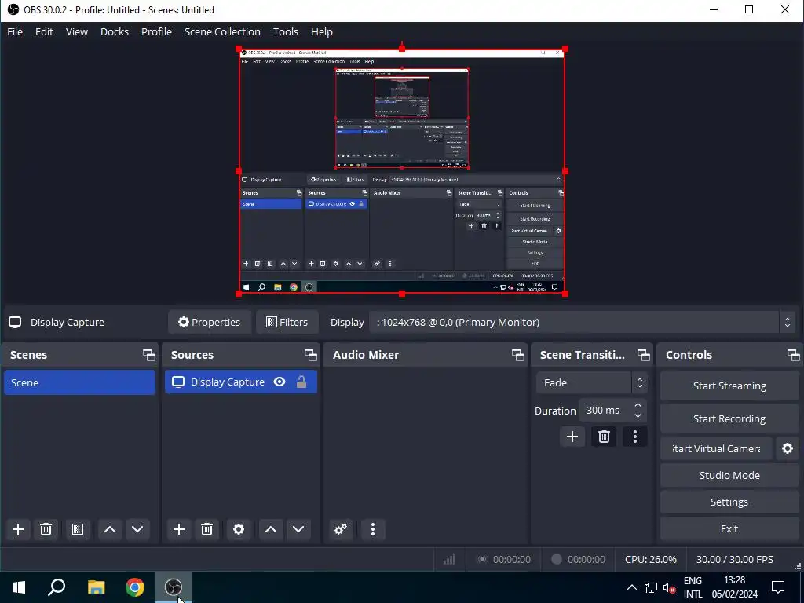Open transition properties three-dot menu
Screen dimensions: 804x603
click(634, 437)
